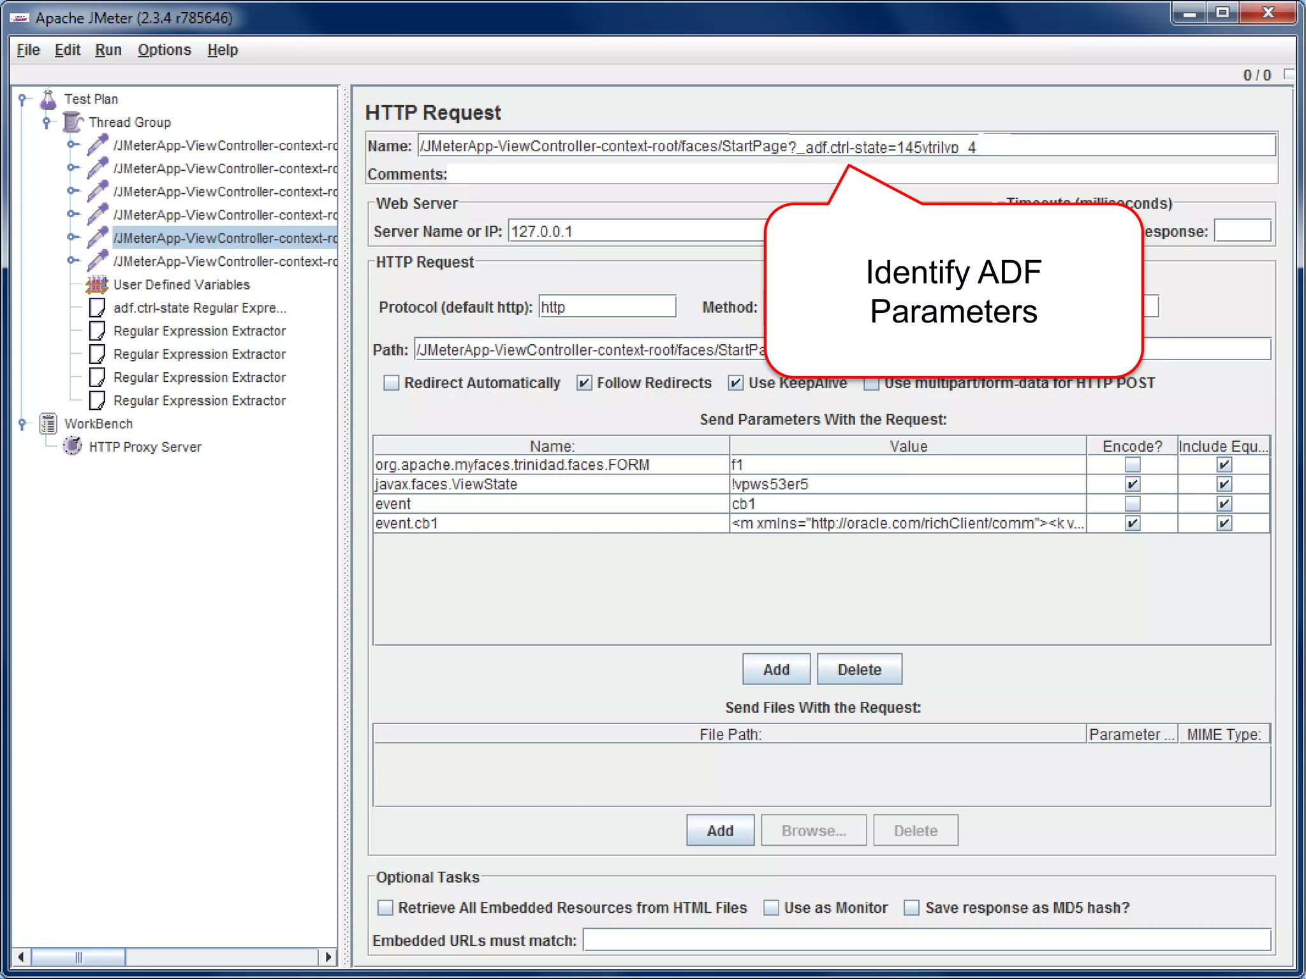Open the Help menu

pyautogui.click(x=223, y=50)
